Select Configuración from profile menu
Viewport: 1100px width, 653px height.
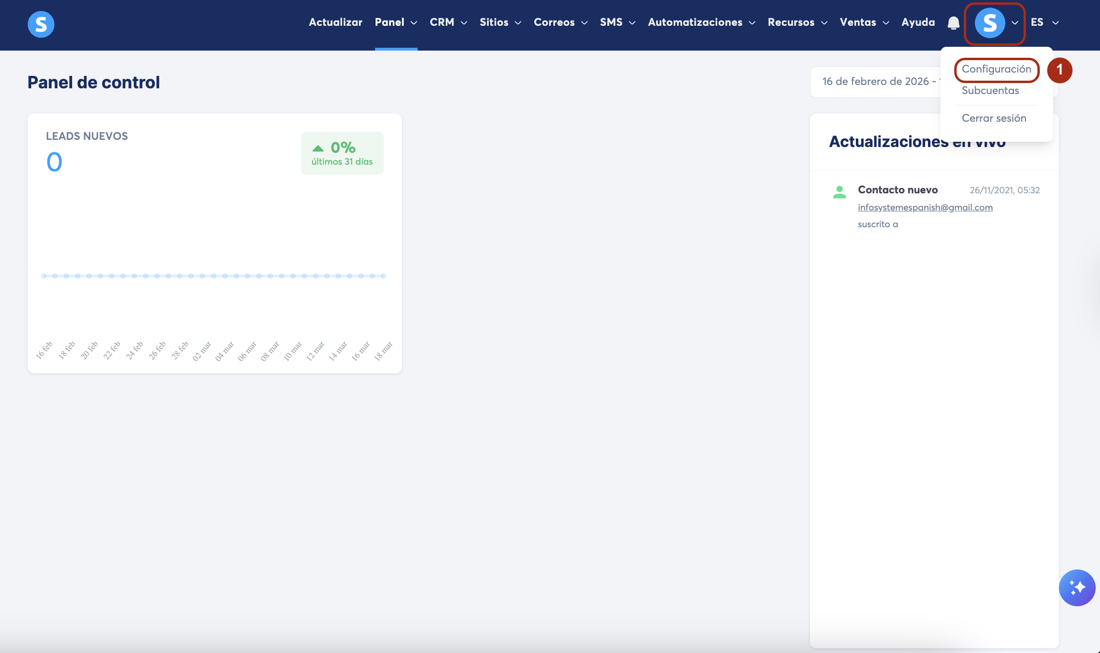[996, 69]
